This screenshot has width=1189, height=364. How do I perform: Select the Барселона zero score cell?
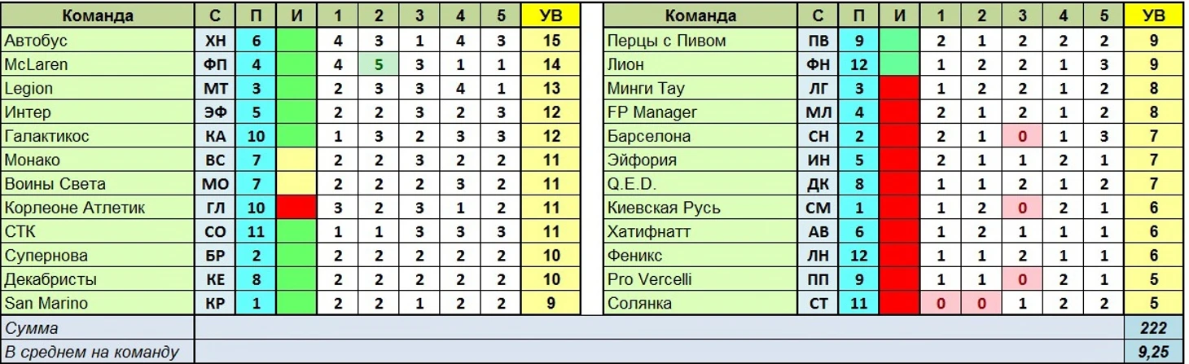click(1022, 136)
